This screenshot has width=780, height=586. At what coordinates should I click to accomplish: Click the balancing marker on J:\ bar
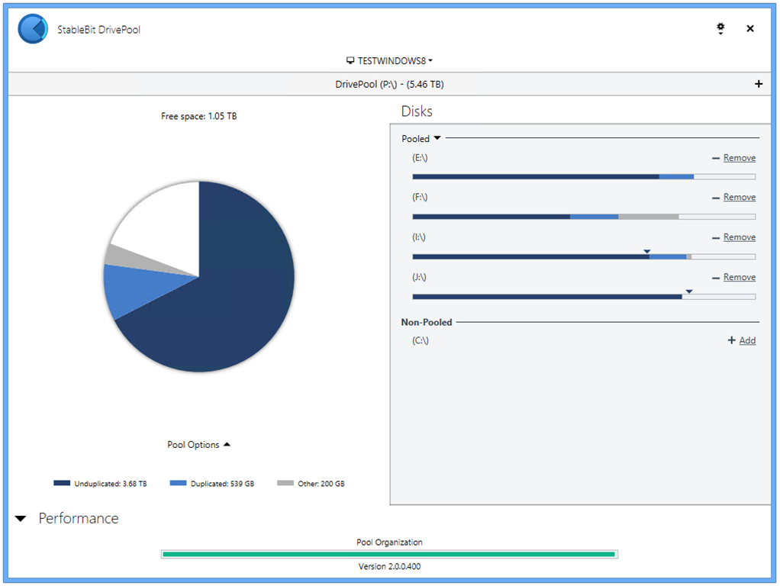click(x=689, y=291)
